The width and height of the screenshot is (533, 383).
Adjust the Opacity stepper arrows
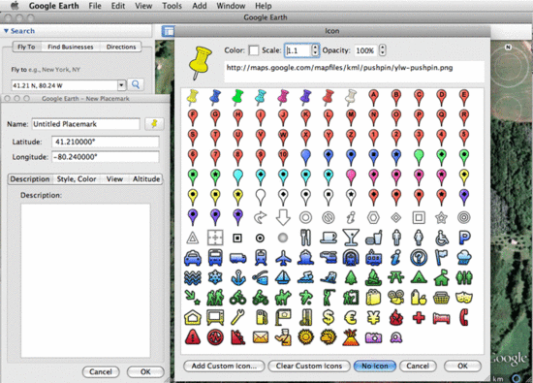tap(383, 50)
